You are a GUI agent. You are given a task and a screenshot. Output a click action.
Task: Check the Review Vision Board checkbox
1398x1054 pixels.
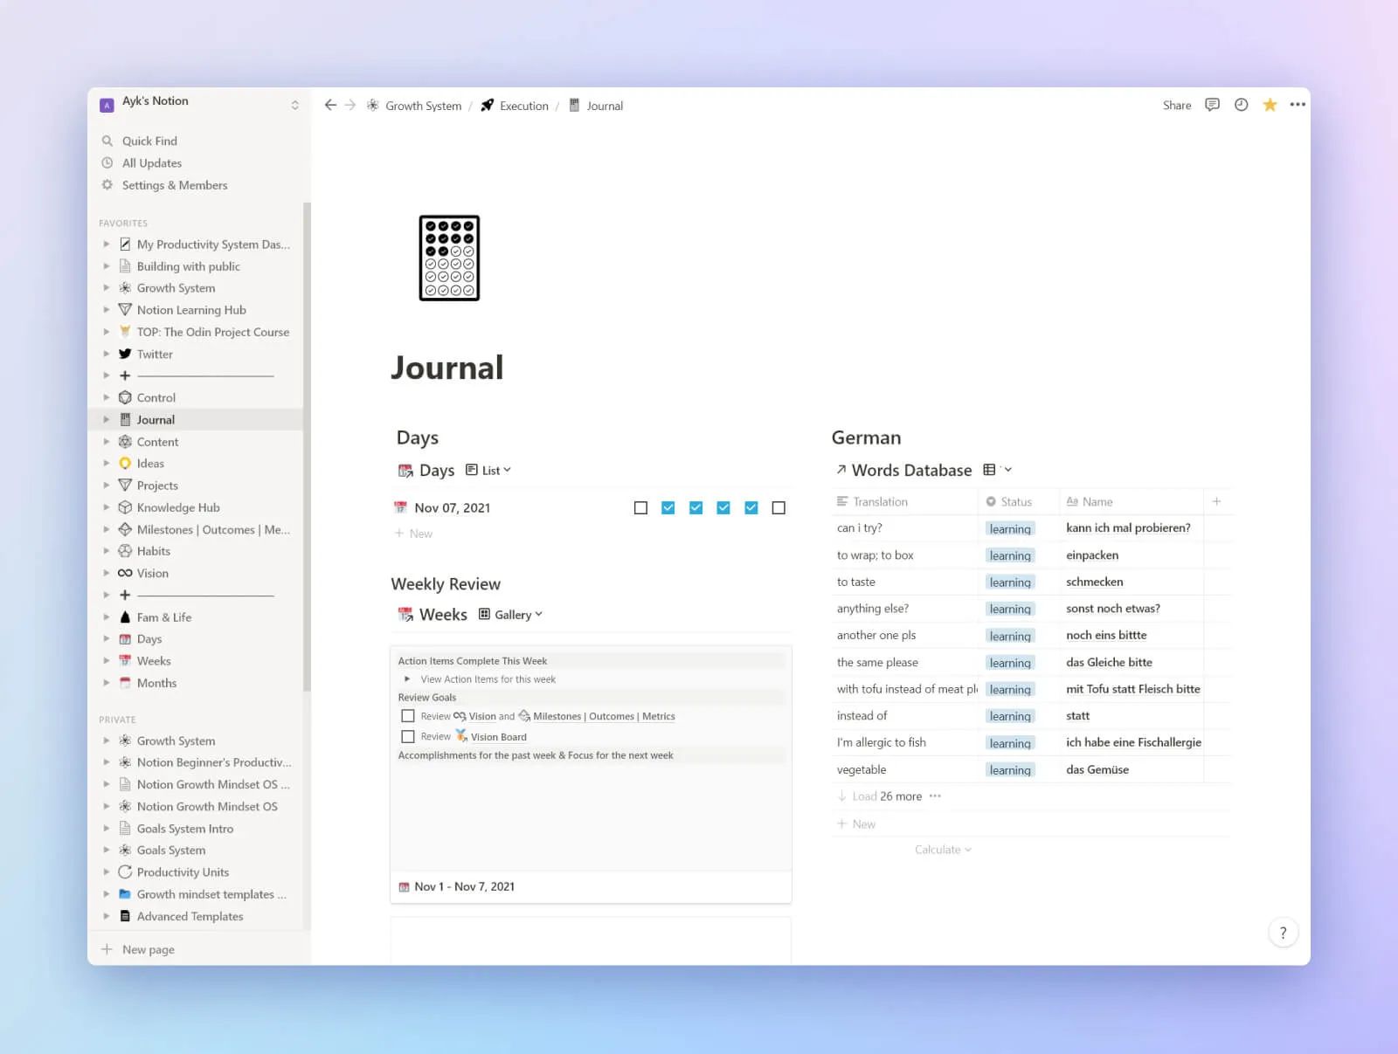point(408,736)
